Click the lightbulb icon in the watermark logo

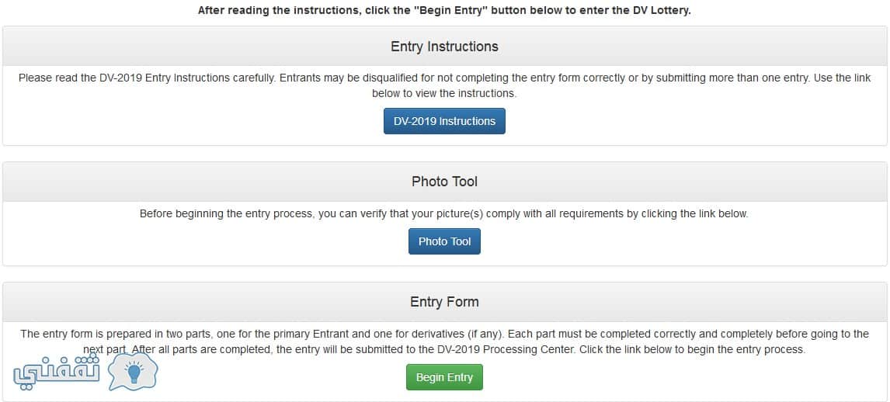pyautogui.click(x=134, y=373)
